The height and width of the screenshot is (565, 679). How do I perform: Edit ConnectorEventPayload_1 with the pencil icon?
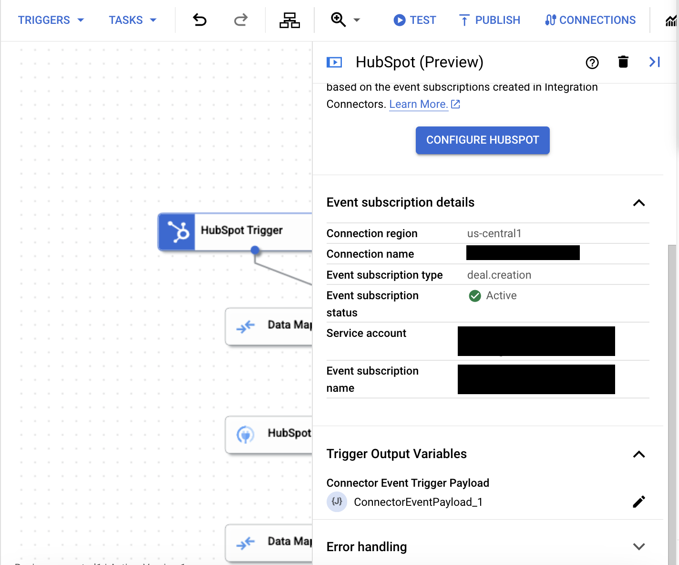pos(639,502)
